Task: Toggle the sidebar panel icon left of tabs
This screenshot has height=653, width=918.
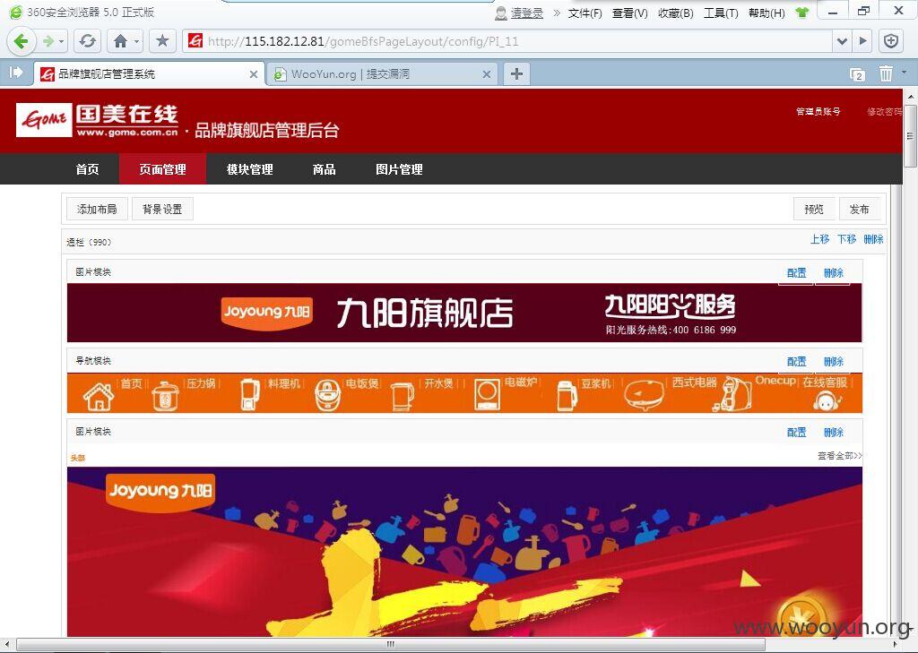Action: (x=16, y=73)
